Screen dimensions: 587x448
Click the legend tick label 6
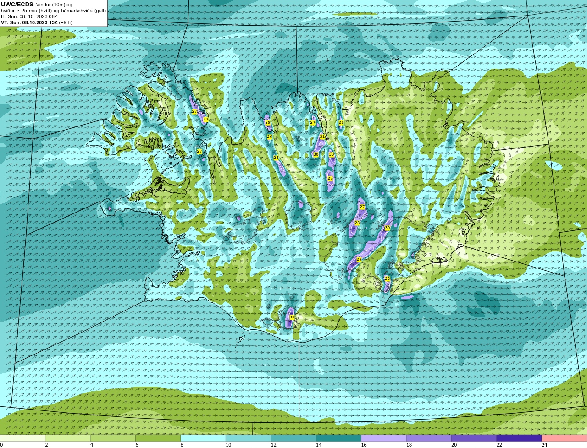(136, 445)
